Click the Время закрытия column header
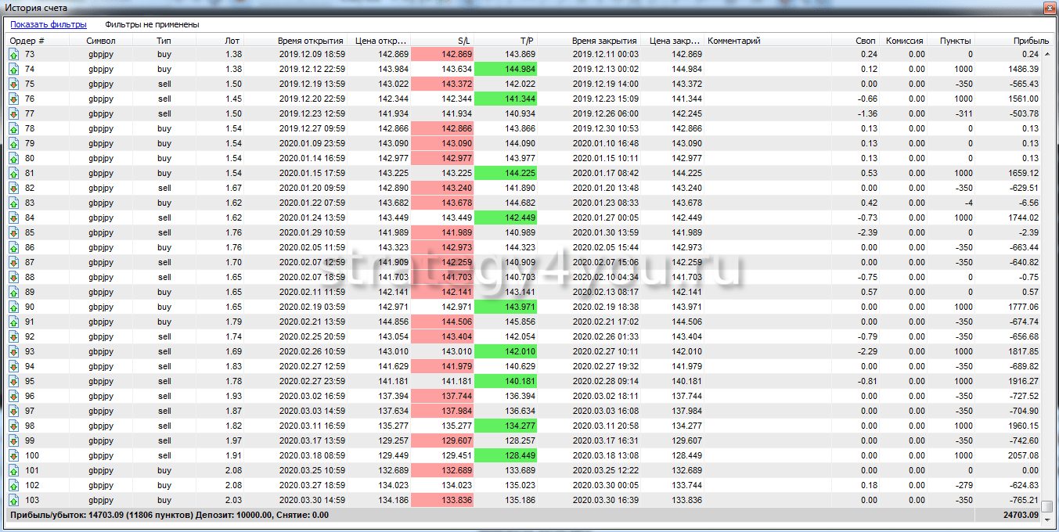Image resolution: width=1059 pixels, height=532 pixels. tap(604, 41)
